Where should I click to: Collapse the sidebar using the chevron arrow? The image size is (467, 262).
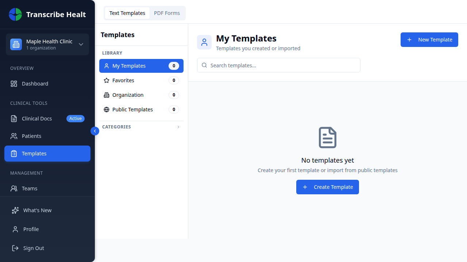[x=94, y=131]
